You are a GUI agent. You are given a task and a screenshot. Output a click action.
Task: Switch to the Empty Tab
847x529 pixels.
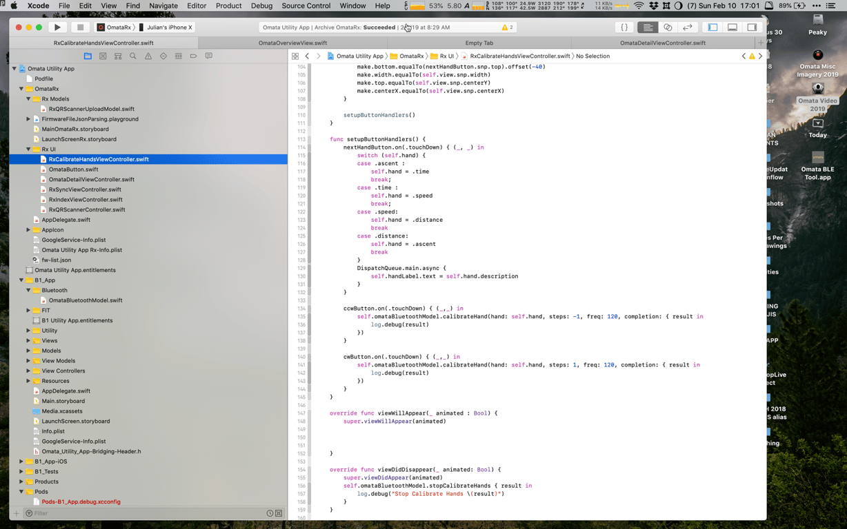(479, 43)
